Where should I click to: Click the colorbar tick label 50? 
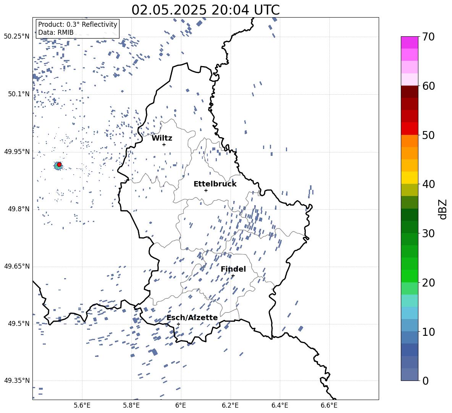coord(428,135)
